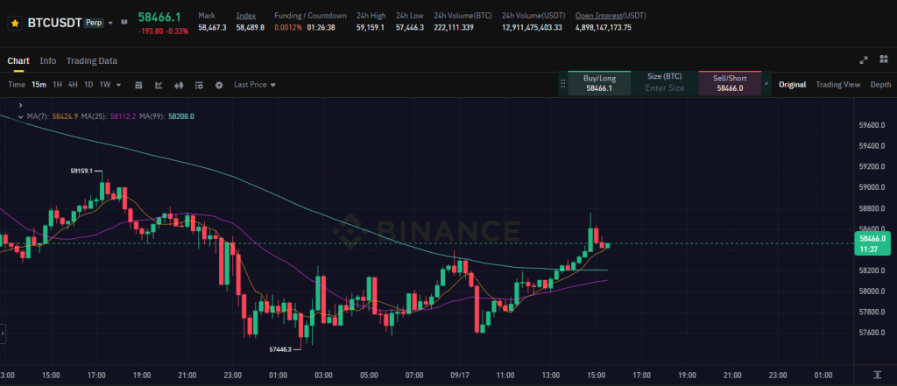Select the 1D interval

(88, 85)
